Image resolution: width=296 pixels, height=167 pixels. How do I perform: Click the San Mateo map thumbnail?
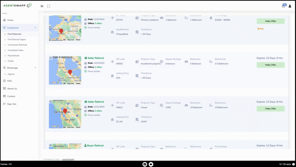tap(65, 70)
